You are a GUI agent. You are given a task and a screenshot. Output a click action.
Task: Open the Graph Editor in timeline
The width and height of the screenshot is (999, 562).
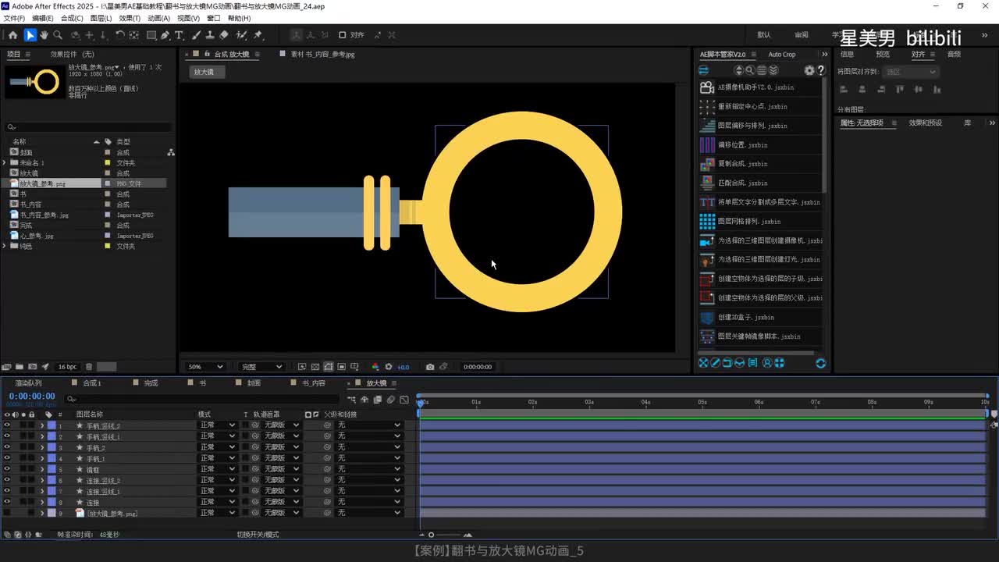404,400
